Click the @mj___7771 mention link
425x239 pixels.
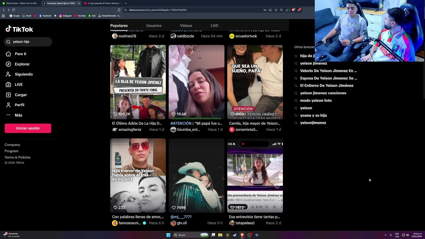coord(181,217)
